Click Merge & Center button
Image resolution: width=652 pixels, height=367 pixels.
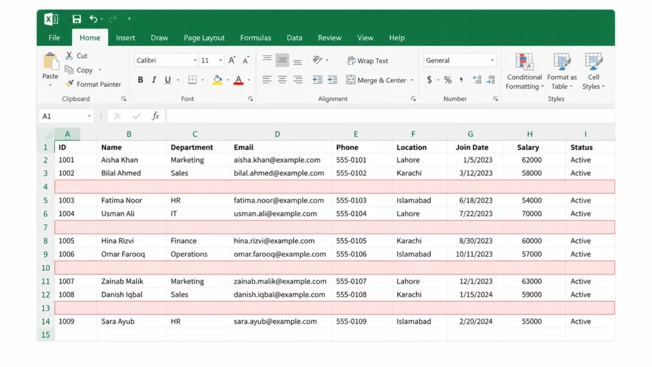pyautogui.click(x=376, y=80)
